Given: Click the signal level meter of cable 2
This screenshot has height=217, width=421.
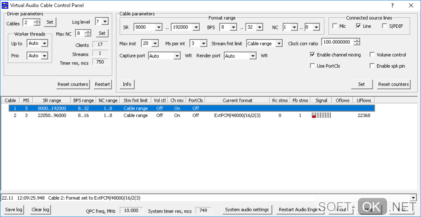Looking at the screenshot, I should pyautogui.click(x=322, y=115).
